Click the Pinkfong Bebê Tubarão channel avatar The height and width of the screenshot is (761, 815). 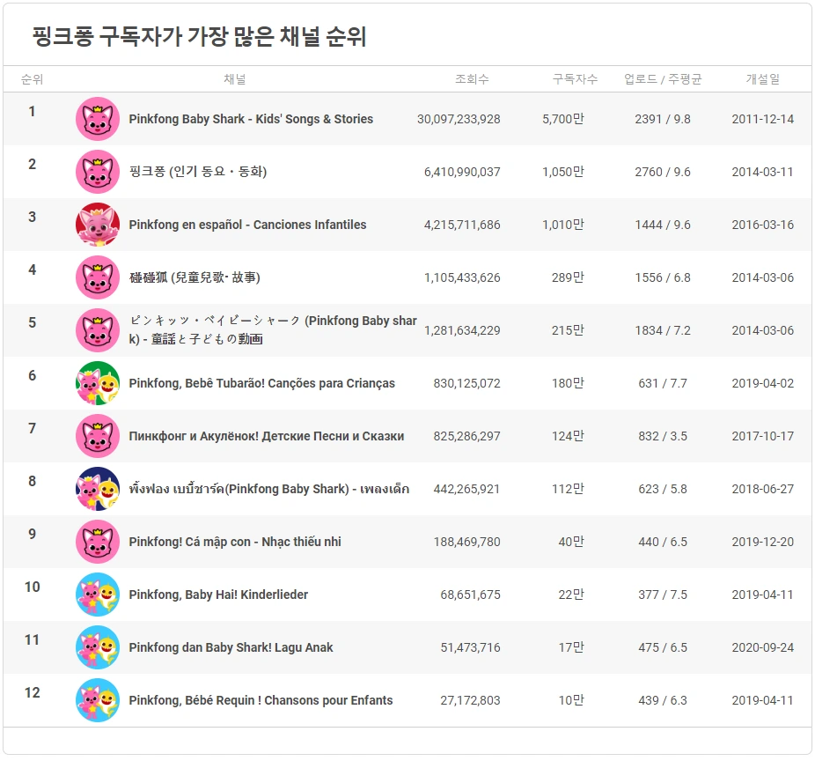click(98, 383)
